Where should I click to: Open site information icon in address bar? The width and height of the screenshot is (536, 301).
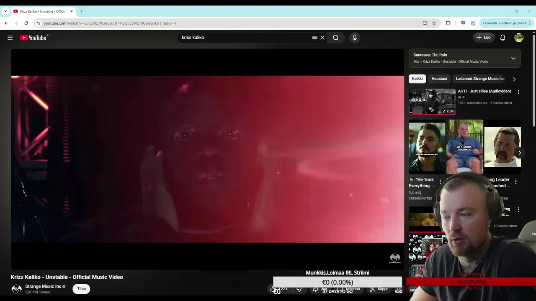tap(38, 23)
